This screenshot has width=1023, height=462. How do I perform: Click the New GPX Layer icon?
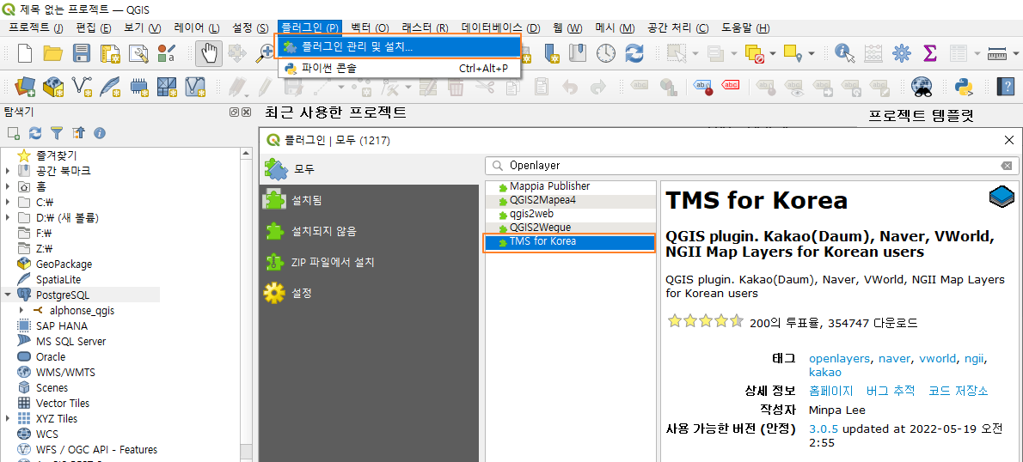196,86
